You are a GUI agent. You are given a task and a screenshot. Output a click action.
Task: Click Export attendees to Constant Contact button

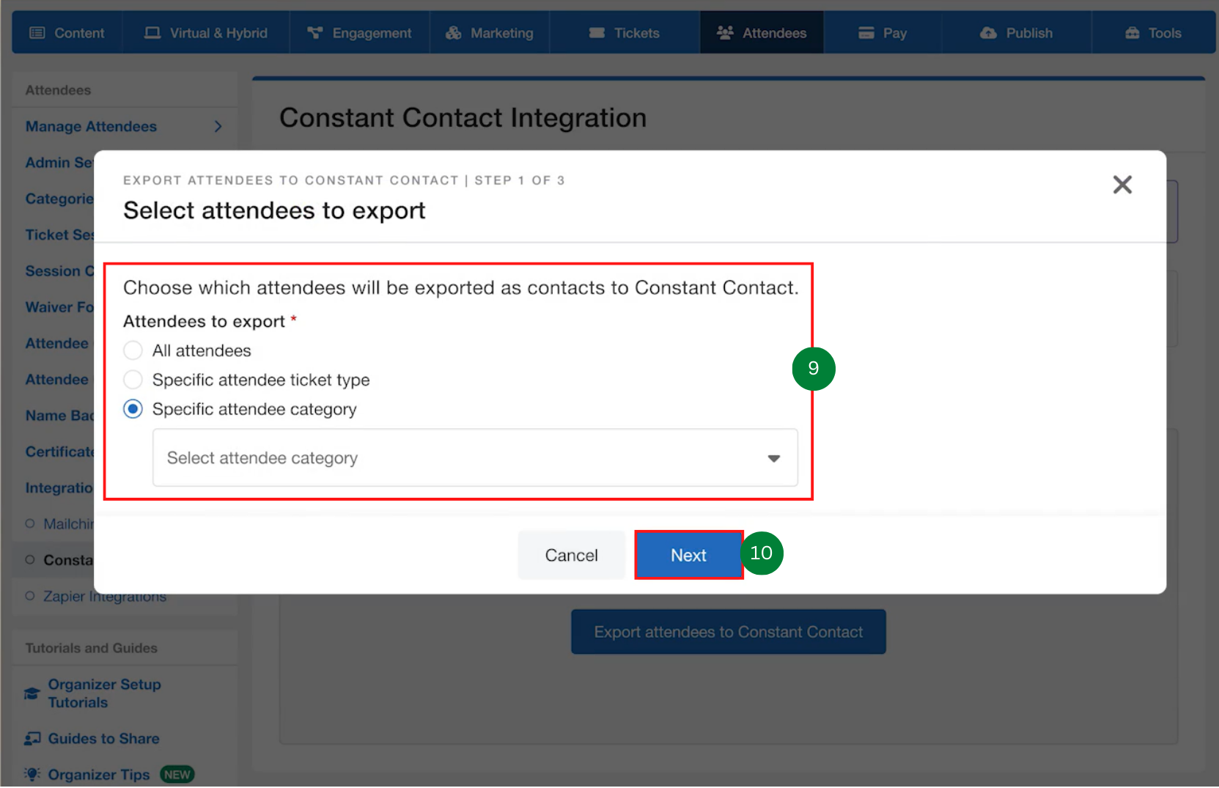coord(729,633)
